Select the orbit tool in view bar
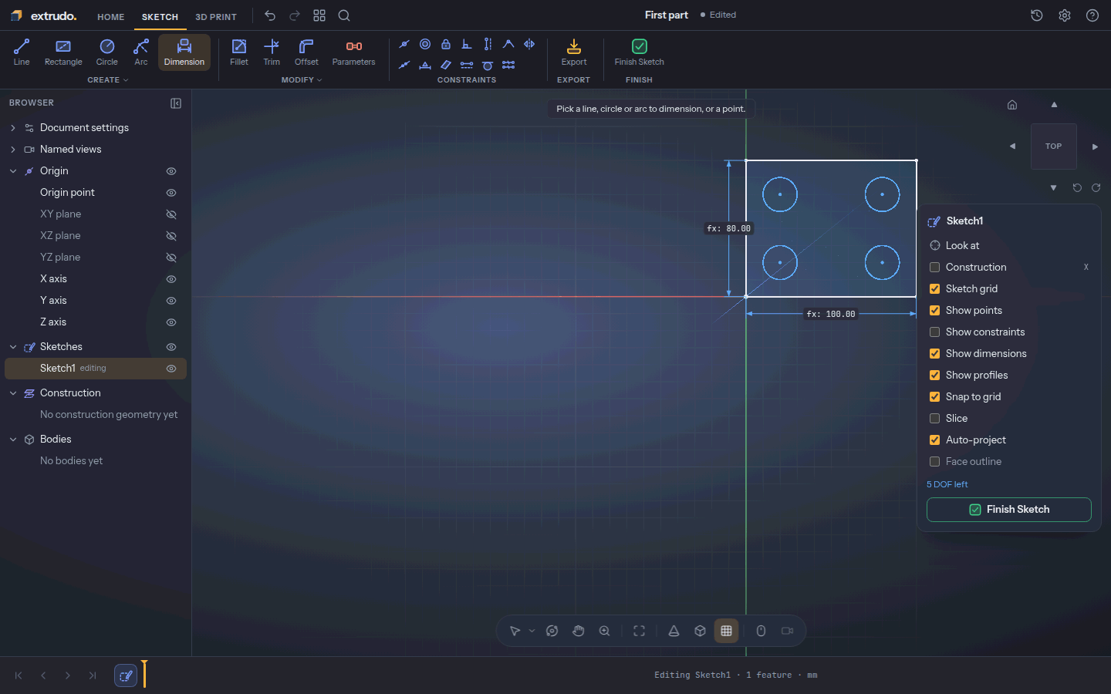 click(x=552, y=631)
